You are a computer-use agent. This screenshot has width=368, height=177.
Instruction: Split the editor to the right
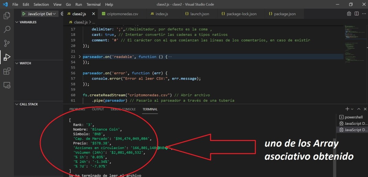point(357,14)
